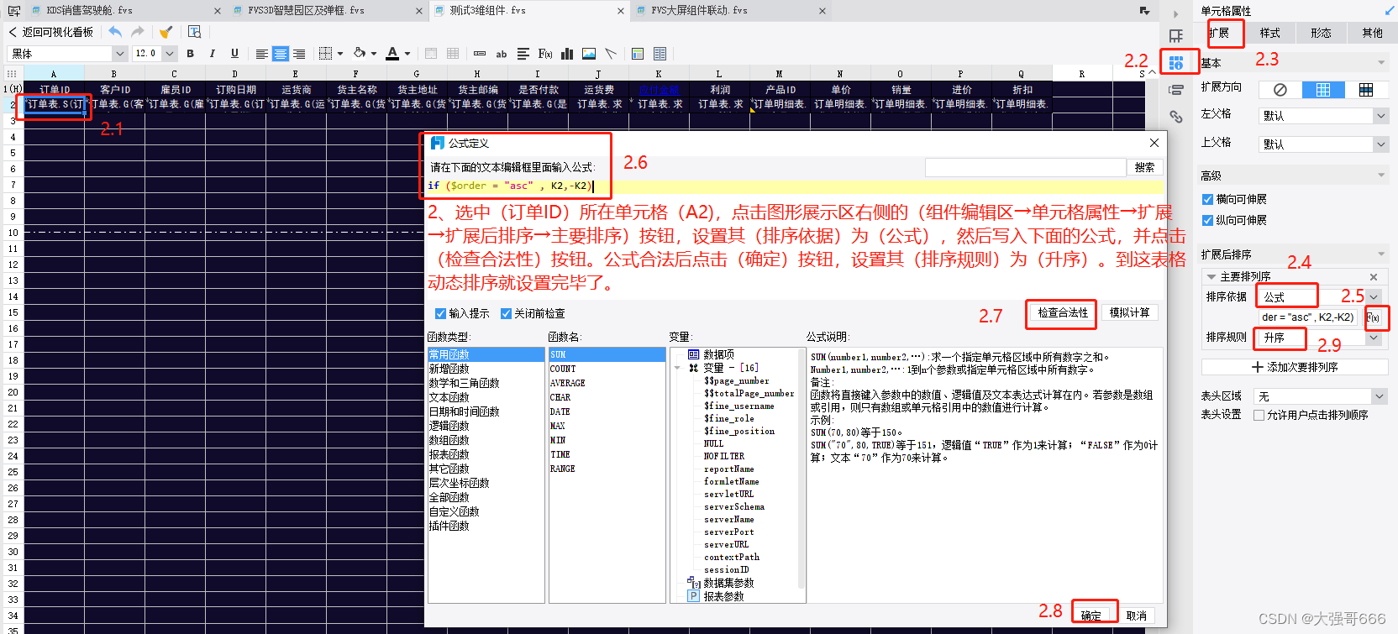Select horizontal expansion direction
The height and width of the screenshot is (634, 1398).
point(1366,90)
